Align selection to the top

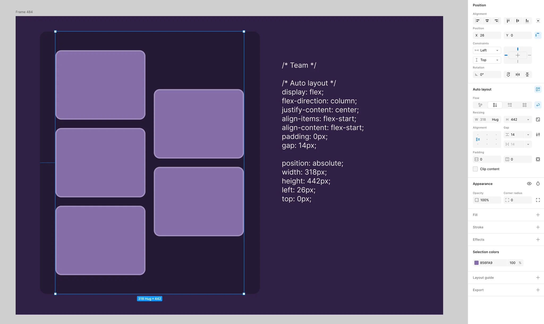pyautogui.click(x=508, y=21)
